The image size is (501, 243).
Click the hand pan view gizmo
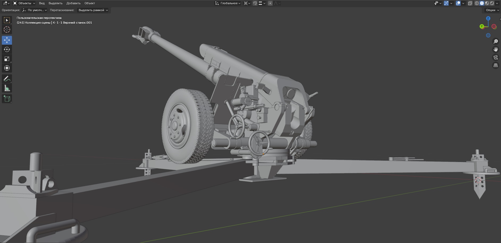coord(496,49)
